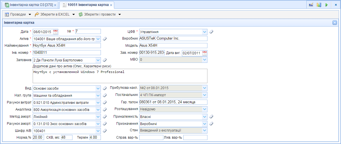The image size is (341, 144).
Task: Expand the Рахунок аморт. dropdown
Action: 98,124
